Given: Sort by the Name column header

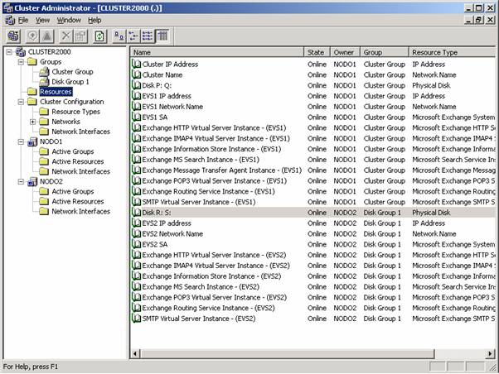Looking at the screenshot, I should click(x=217, y=52).
